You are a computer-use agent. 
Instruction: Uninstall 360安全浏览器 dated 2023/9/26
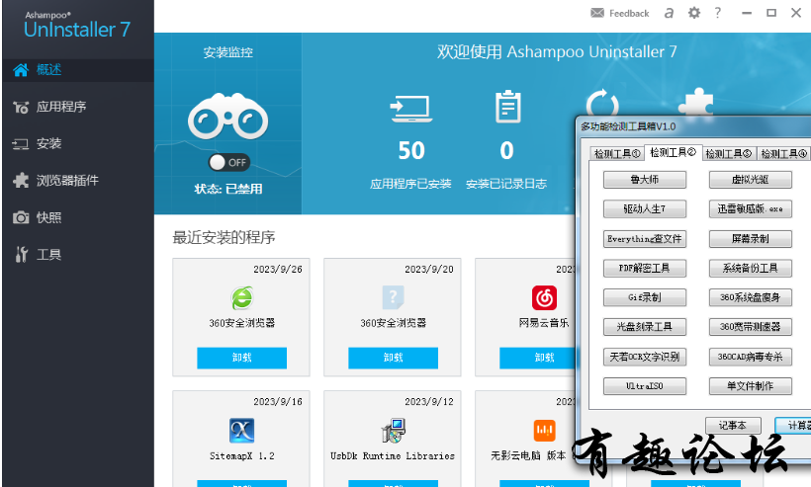click(241, 358)
